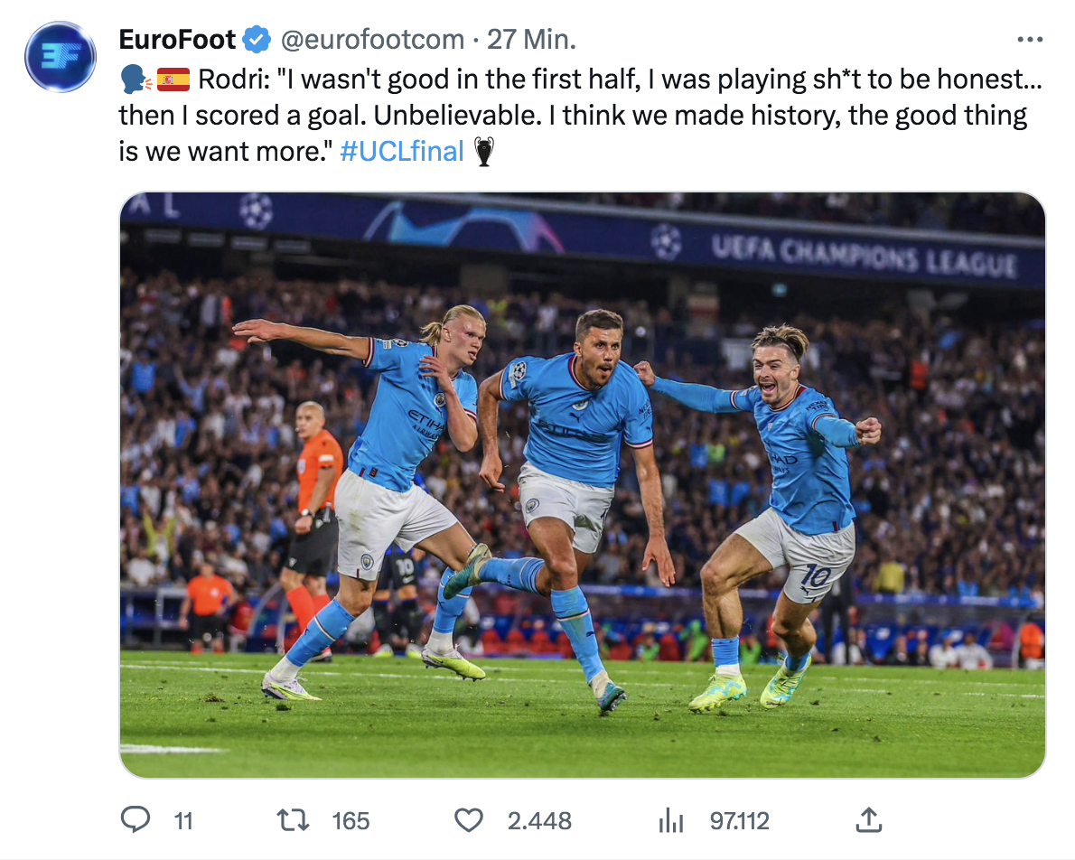This screenshot has width=1075, height=860.
Task: Click the Spanish flag emoji
Action: (x=173, y=80)
